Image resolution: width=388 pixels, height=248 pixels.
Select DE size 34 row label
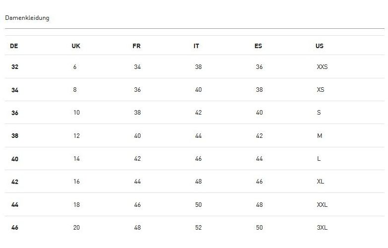(x=15, y=90)
